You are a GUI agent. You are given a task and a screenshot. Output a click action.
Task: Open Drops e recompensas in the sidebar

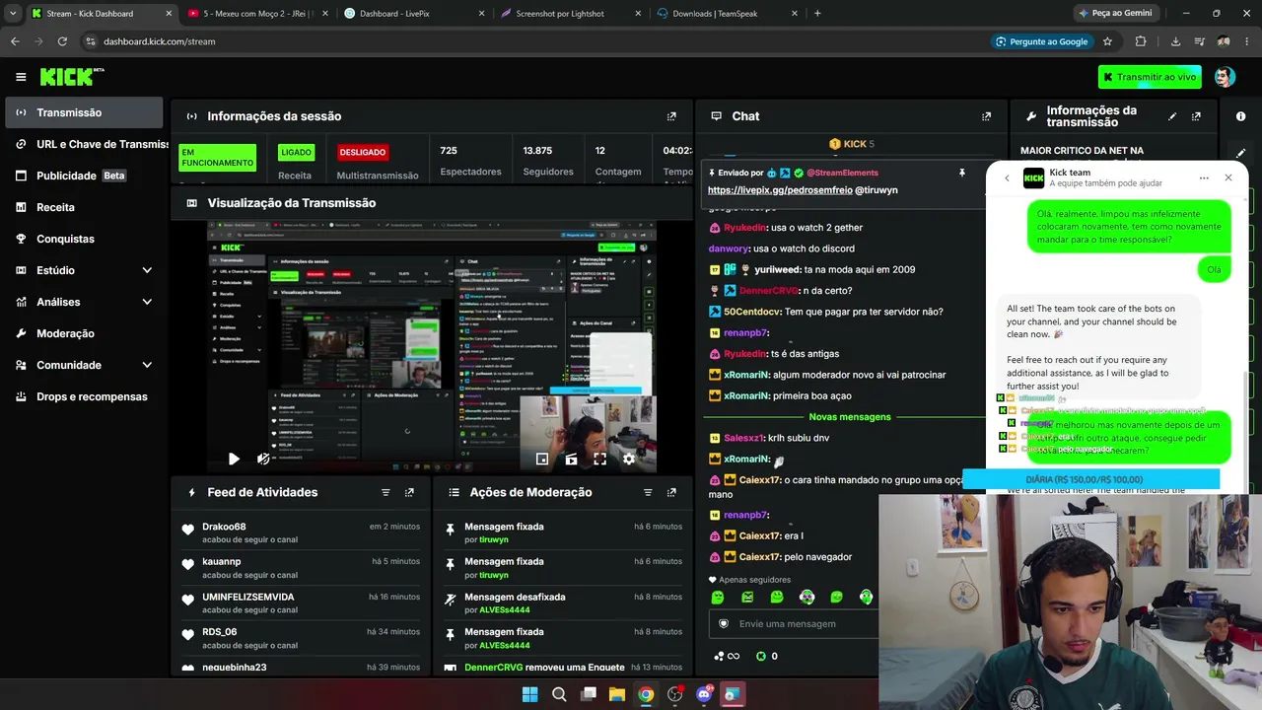[x=84, y=396]
